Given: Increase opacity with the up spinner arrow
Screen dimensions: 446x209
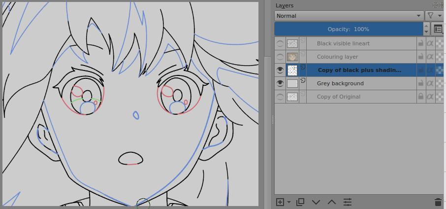Looking at the screenshot, I should (x=426, y=26).
